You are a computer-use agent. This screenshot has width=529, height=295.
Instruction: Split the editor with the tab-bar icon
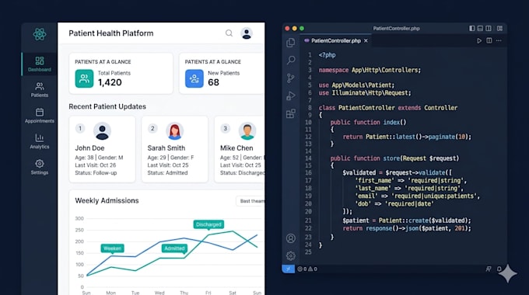coord(489,40)
